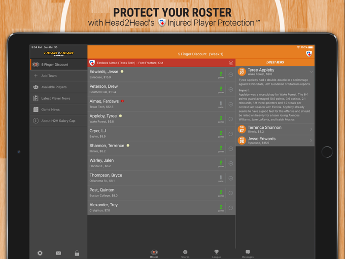The width and height of the screenshot is (345, 259).
Task: Open Latest Player News
Action: [59, 98]
